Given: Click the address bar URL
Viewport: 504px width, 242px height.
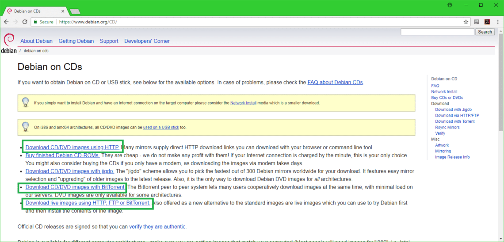Looking at the screenshot, I should click(88, 22).
